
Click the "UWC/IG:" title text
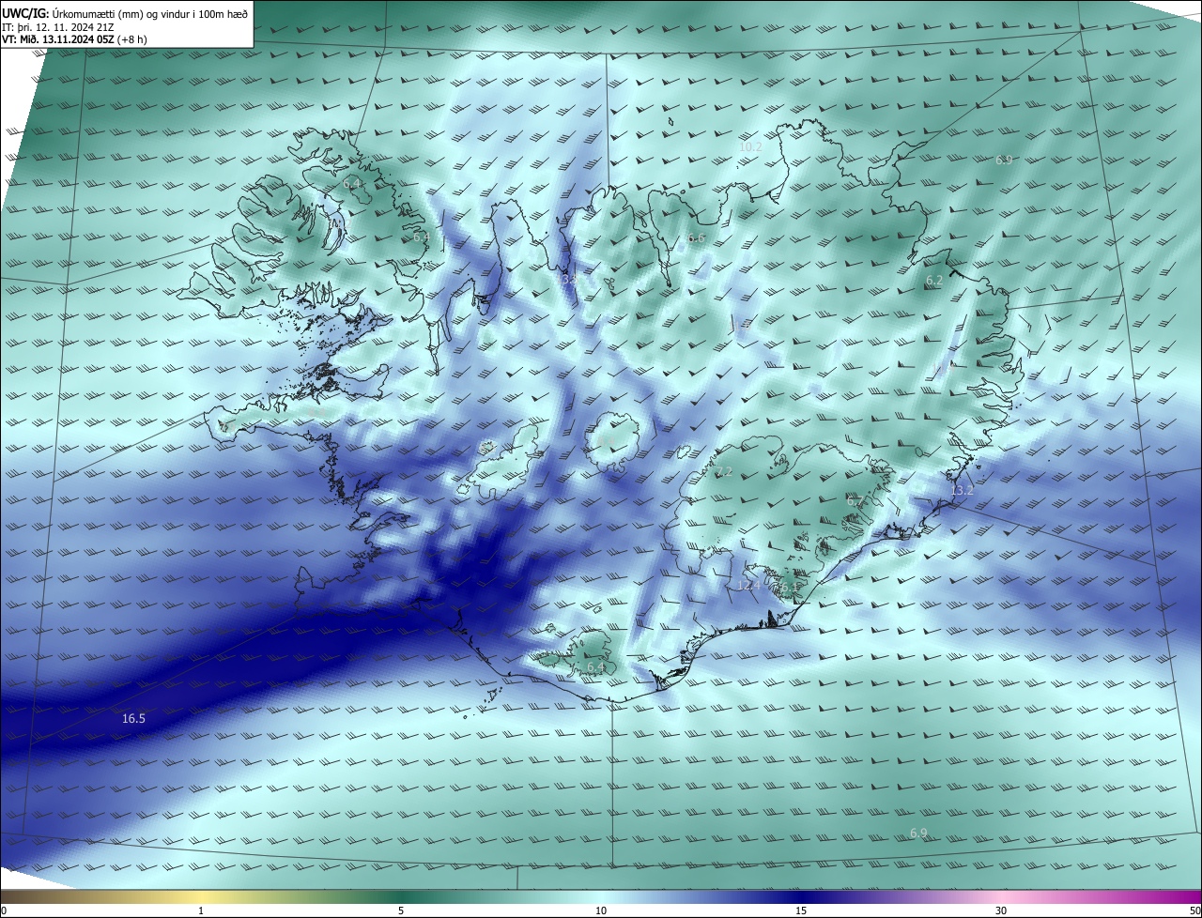coord(25,14)
